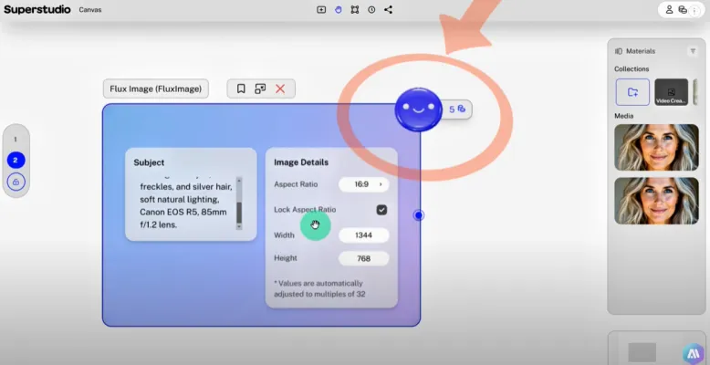Click the Flux Image (FluxImage) label button
This screenshot has width=710, height=365.
tap(157, 89)
